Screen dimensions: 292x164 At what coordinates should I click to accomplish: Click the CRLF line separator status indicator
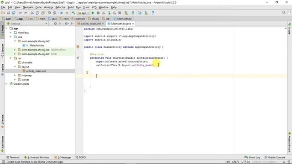click(x=235, y=162)
